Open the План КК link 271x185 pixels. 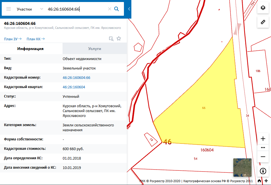point(35,39)
